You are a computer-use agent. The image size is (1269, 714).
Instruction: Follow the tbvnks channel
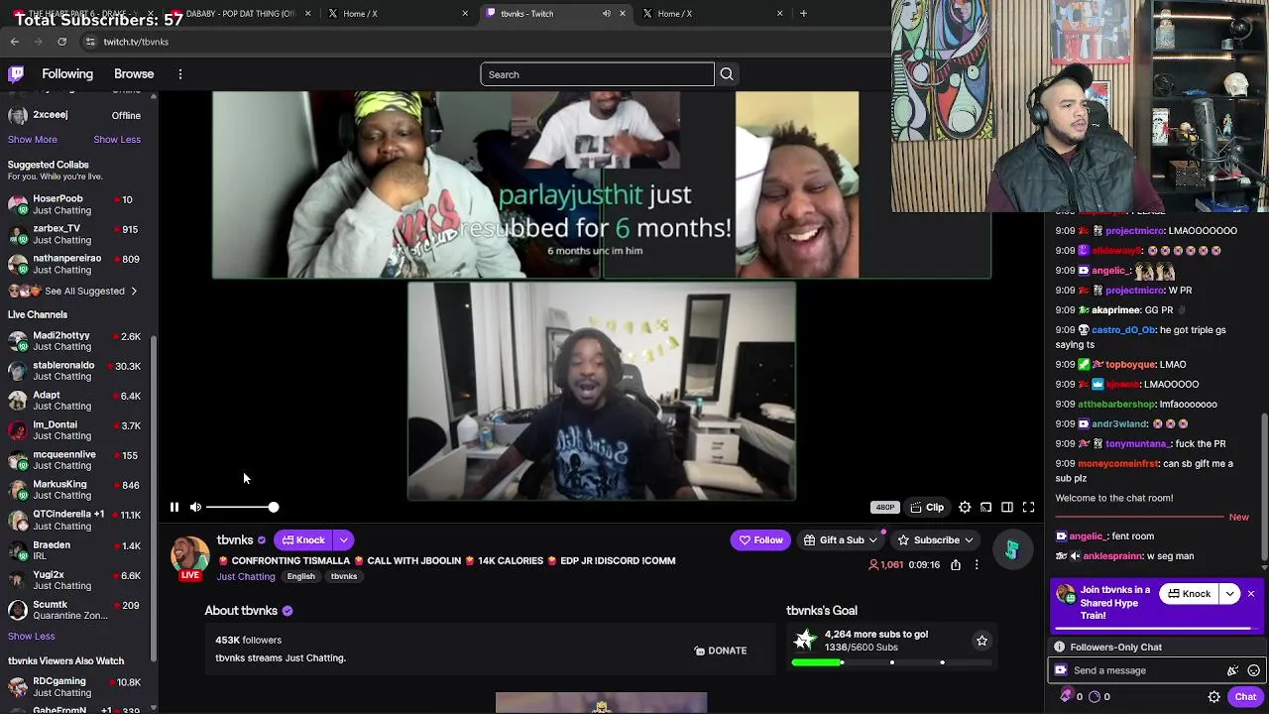point(760,540)
